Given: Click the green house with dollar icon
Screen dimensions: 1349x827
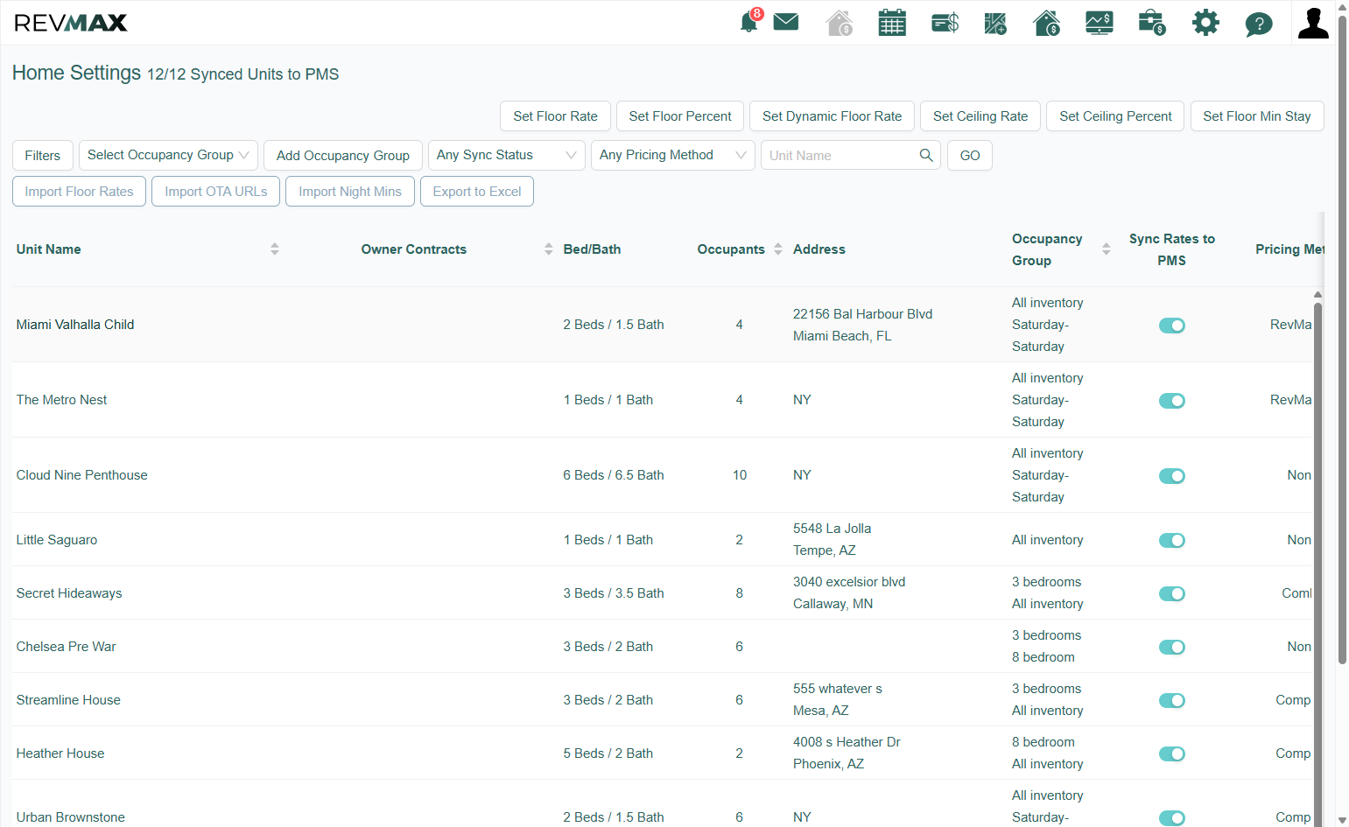Looking at the screenshot, I should [x=1047, y=23].
